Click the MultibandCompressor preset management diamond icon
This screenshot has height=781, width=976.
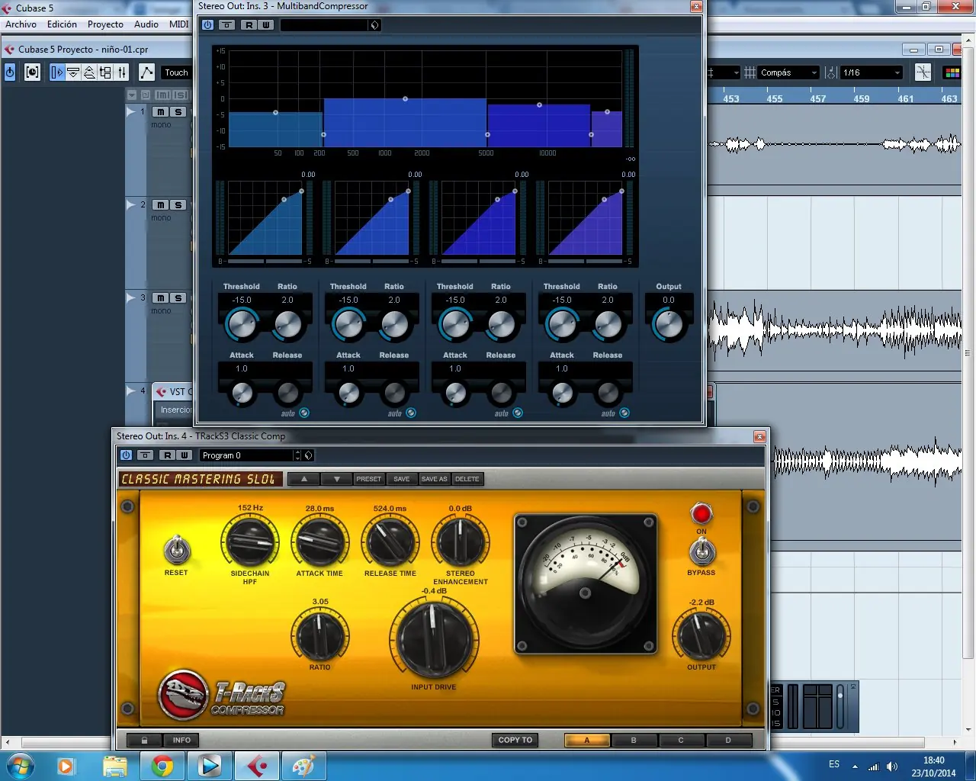374,25
